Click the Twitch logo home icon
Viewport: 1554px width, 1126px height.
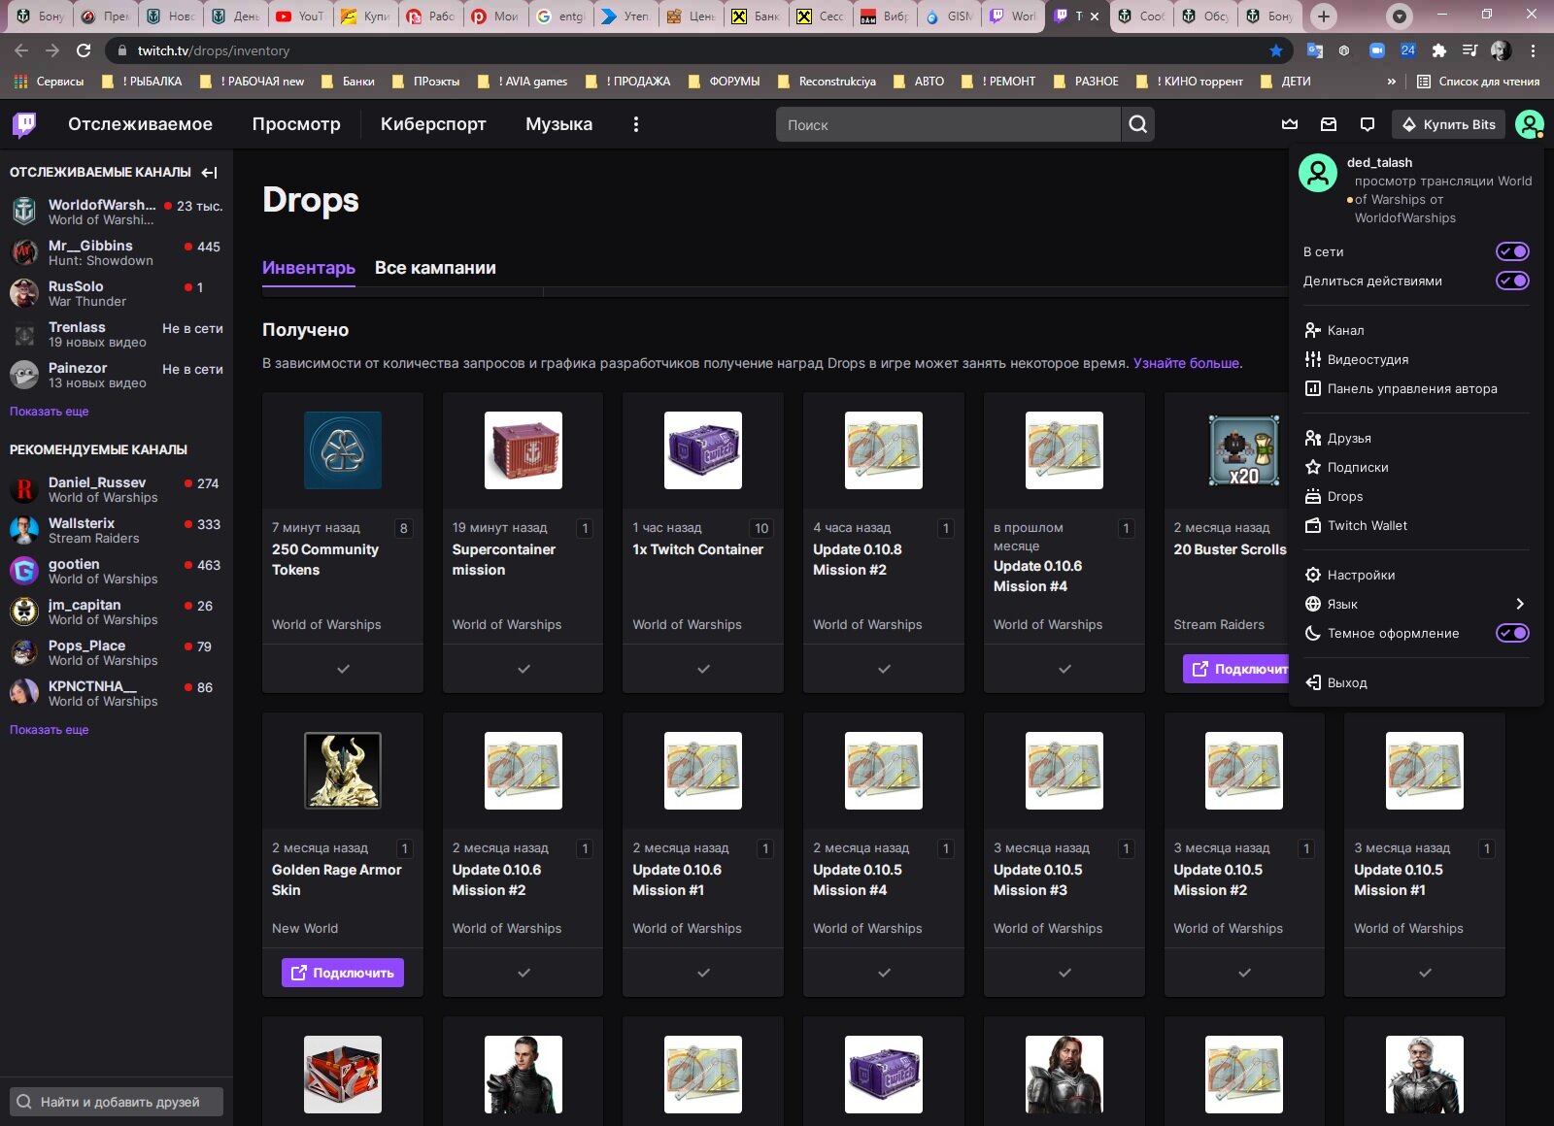pyautogui.click(x=24, y=124)
